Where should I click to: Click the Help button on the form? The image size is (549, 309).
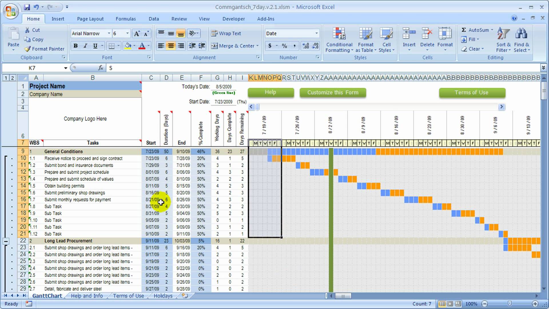point(270,92)
